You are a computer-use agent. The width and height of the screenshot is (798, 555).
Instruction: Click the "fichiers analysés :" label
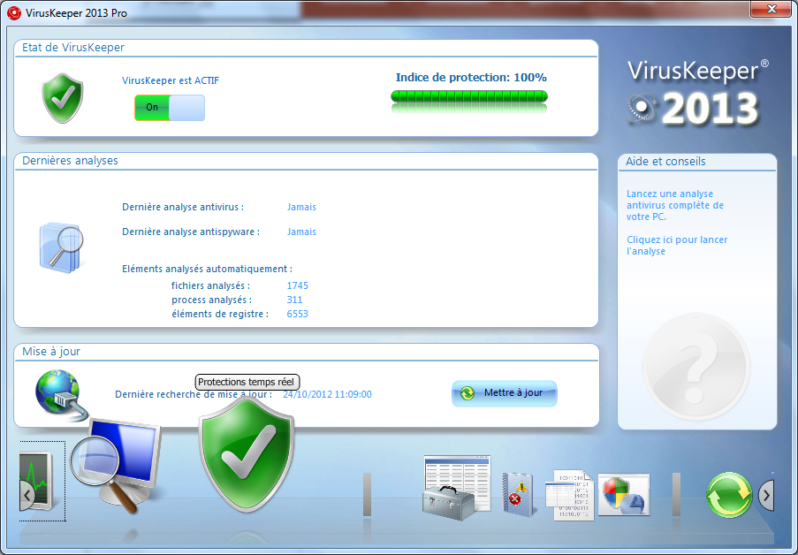point(210,285)
